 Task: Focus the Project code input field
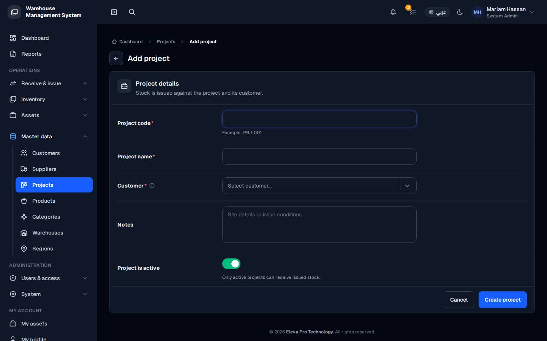[x=319, y=119]
